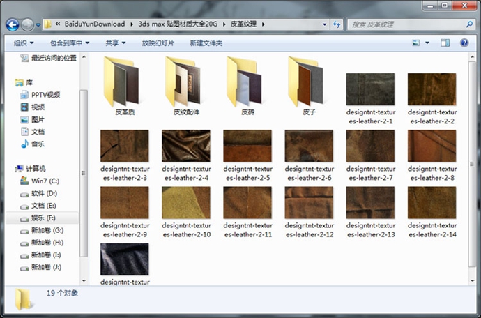481x318 pixels.
Task: Click the double-chevron at path start
Action: (57, 24)
